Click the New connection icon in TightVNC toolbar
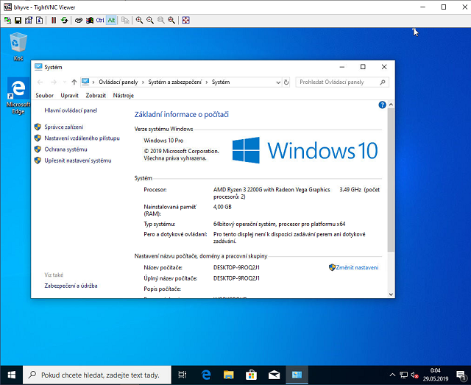Viewport: 471px width, 385px height. [x=7, y=21]
